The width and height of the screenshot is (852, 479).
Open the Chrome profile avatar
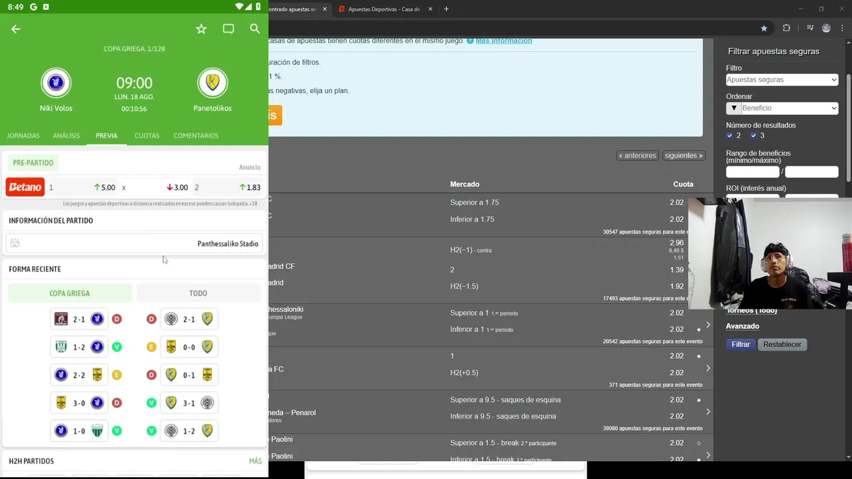pos(826,28)
